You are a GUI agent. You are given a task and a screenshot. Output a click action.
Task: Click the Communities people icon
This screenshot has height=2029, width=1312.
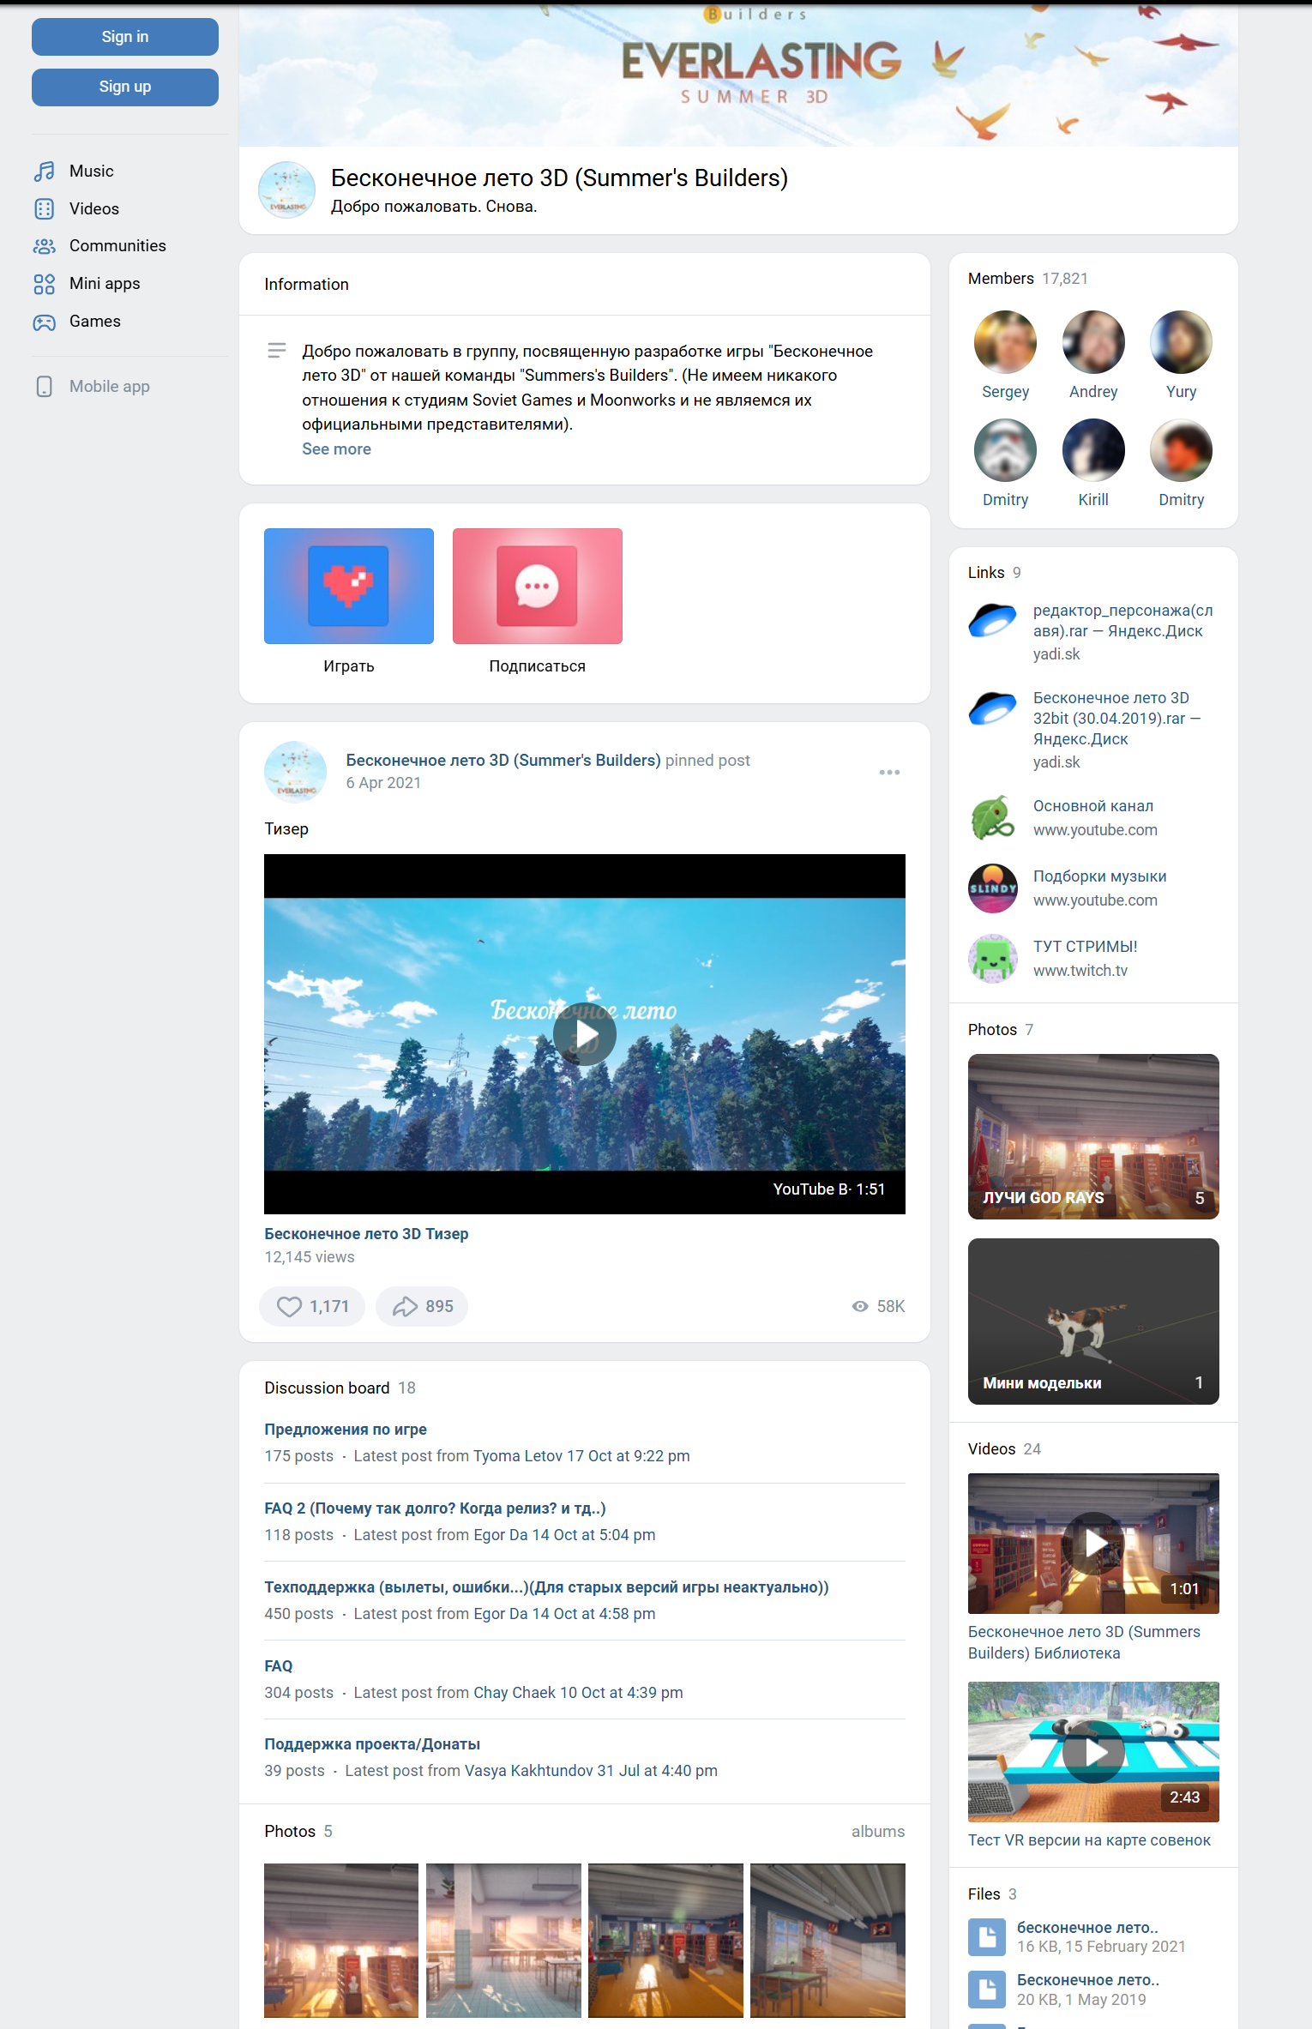pos(45,246)
